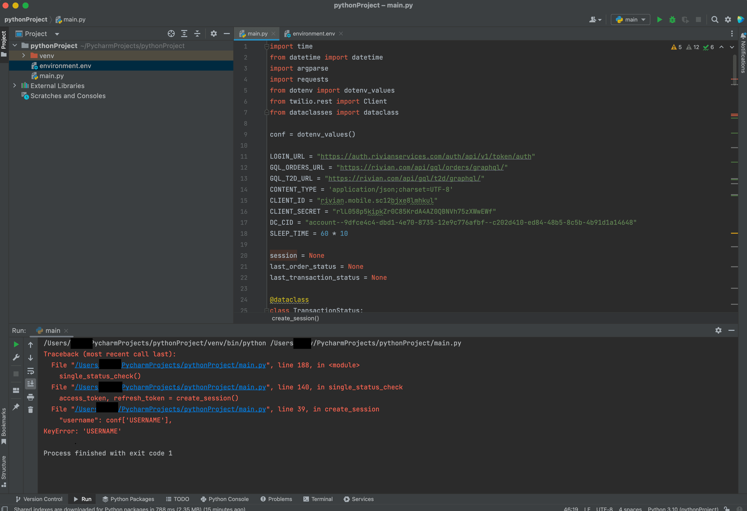The width and height of the screenshot is (747, 511).
Task: Collapse the pythonProject root folder
Action: pyautogui.click(x=15, y=46)
